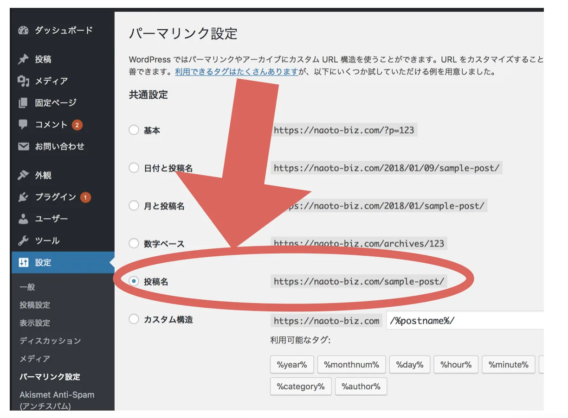
Task: Click the pushpin icon beside 投稿
Action: 23,59
